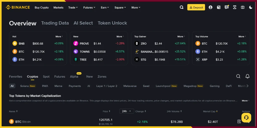
Task: Expand the Trade menu
Action: coord(73,8)
